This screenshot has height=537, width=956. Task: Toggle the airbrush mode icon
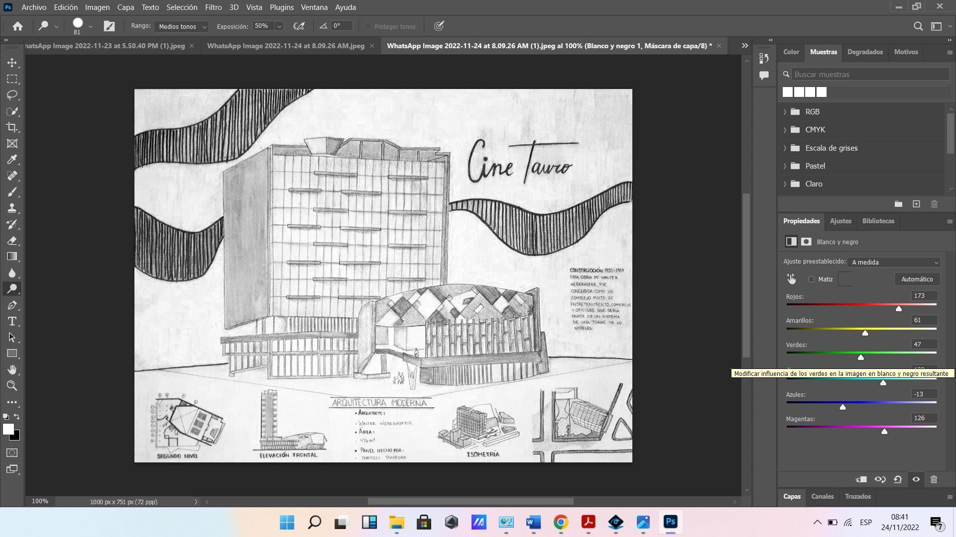[299, 26]
